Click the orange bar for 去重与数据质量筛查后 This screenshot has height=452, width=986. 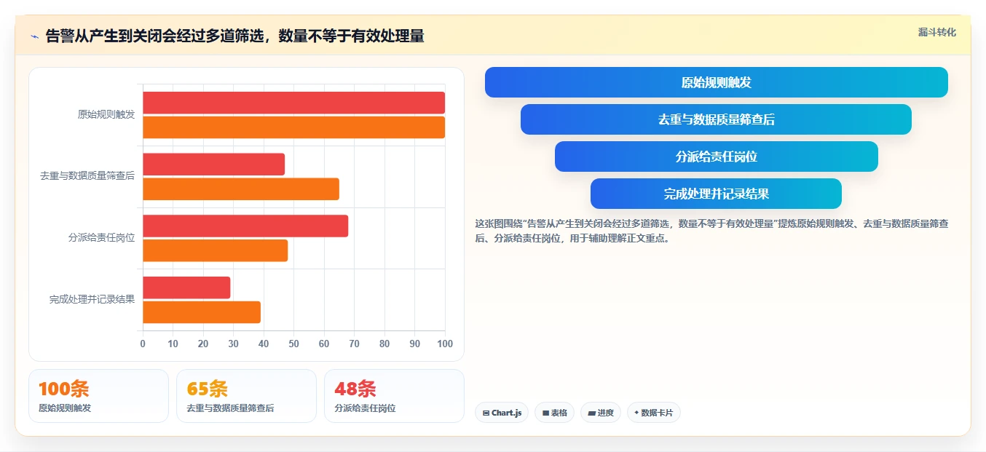point(241,189)
